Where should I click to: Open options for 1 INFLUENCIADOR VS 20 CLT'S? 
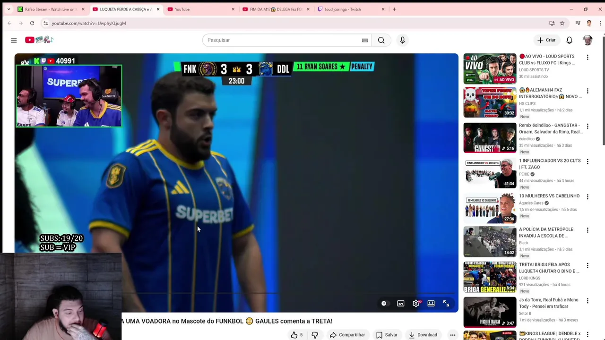588,161
